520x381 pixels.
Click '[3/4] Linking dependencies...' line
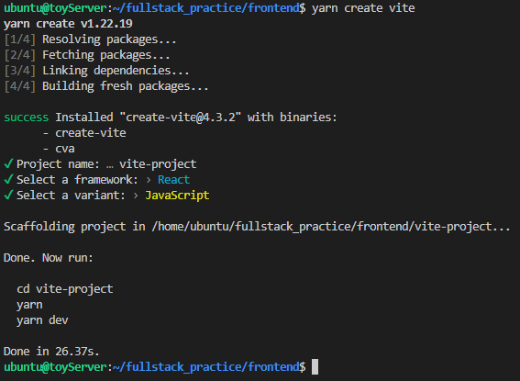(96, 71)
